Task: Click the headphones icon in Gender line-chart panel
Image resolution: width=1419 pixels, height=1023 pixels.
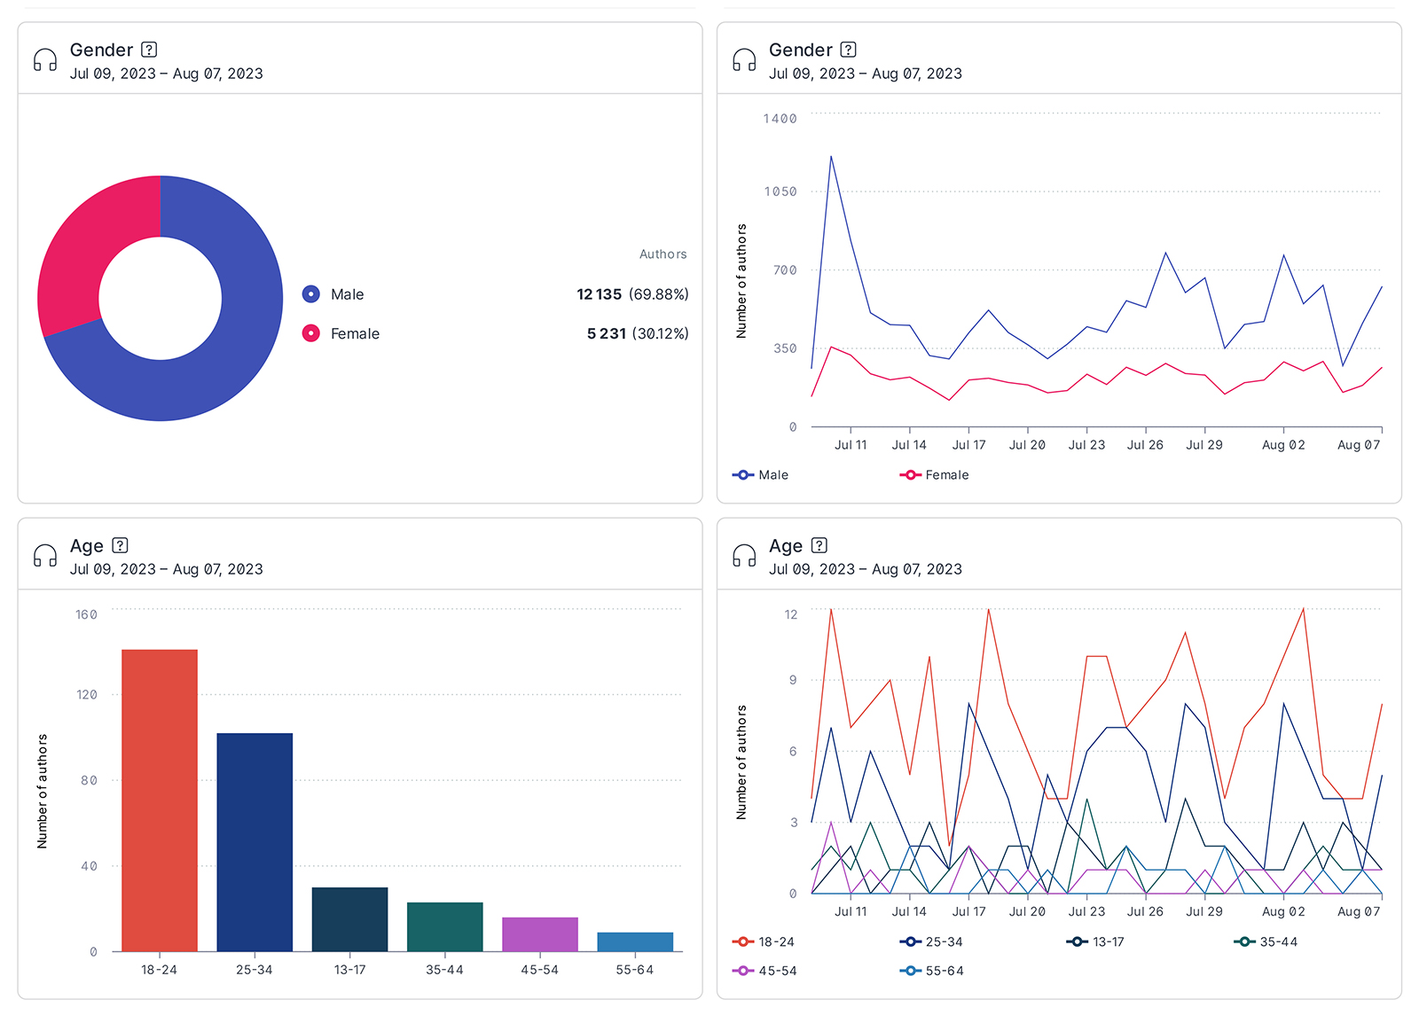Action: (744, 60)
